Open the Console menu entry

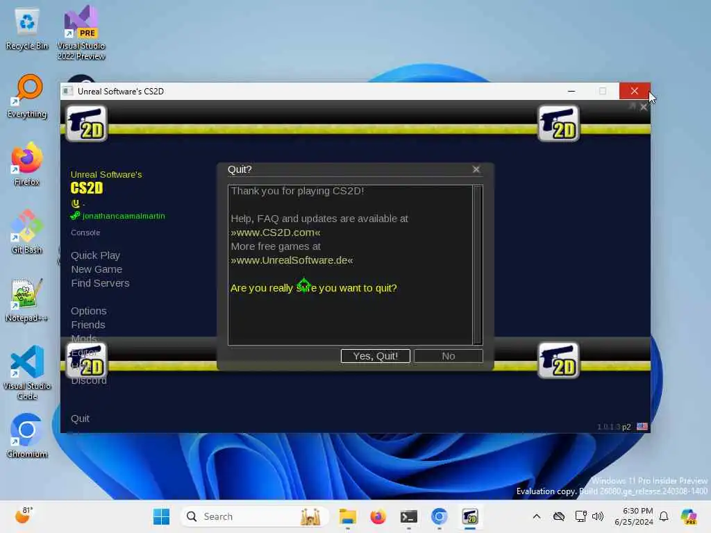click(85, 232)
